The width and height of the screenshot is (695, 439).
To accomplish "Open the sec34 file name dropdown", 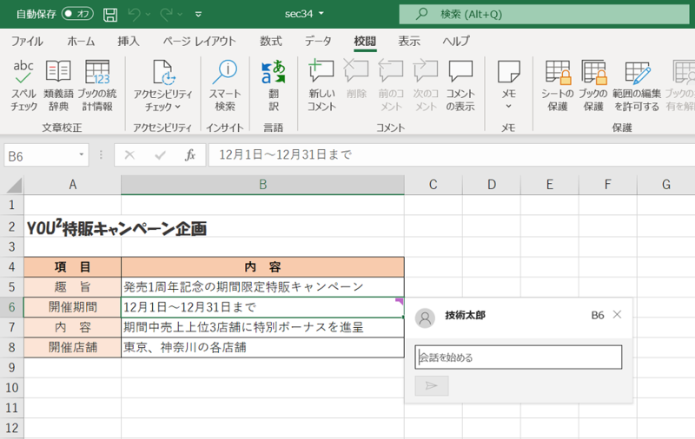I will point(321,14).
